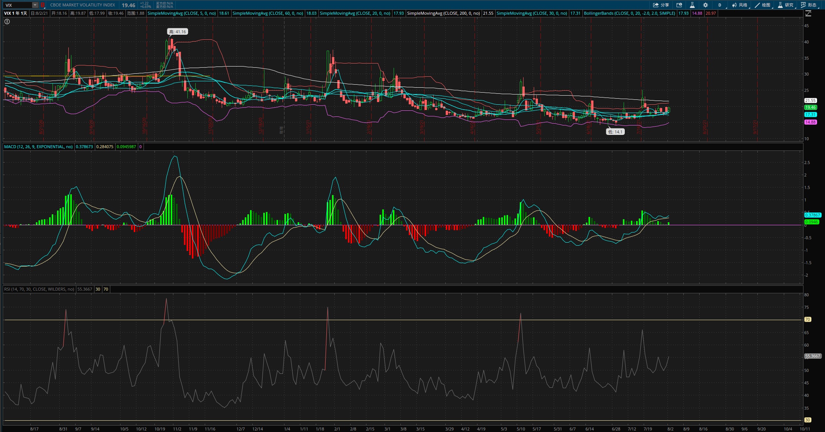Select SimpleMovingAvg (CLOSE, 30, 0, no) label
Screen dimensions: 825x432
(x=531, y=13)
